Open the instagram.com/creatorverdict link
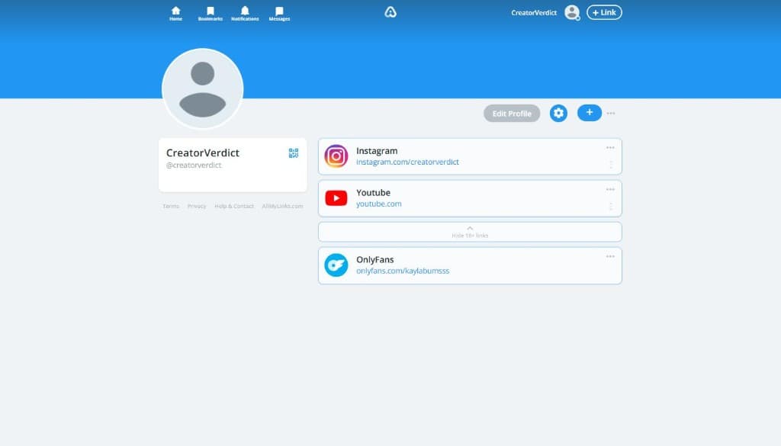The width and height of the screenshot is (781, 446). (407, 162)
